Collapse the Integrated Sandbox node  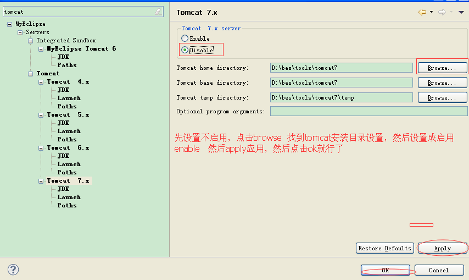31,41
